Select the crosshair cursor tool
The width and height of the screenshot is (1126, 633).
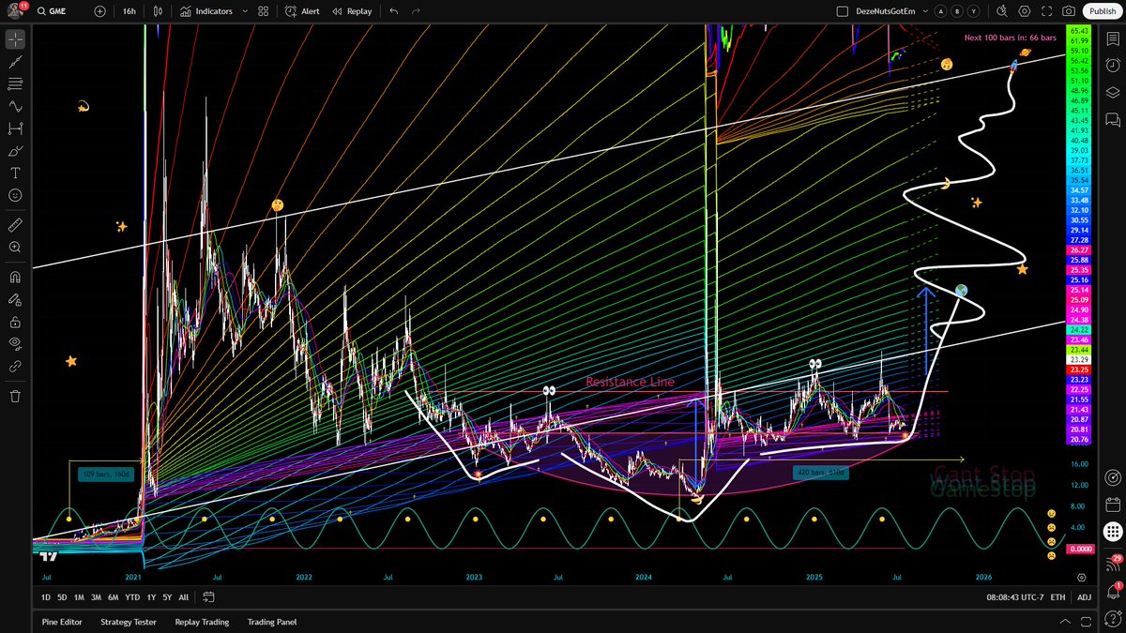click(15, 40)
